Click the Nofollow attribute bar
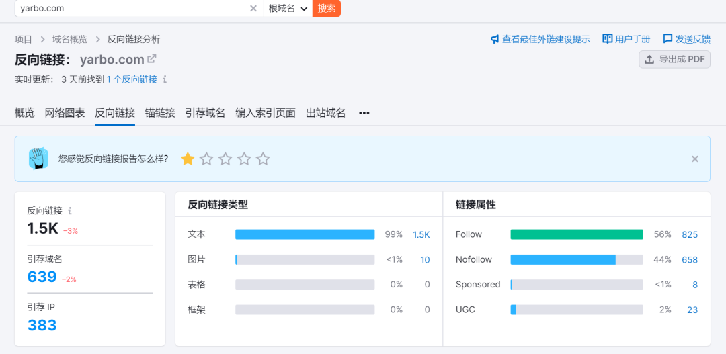 (577, 259)
